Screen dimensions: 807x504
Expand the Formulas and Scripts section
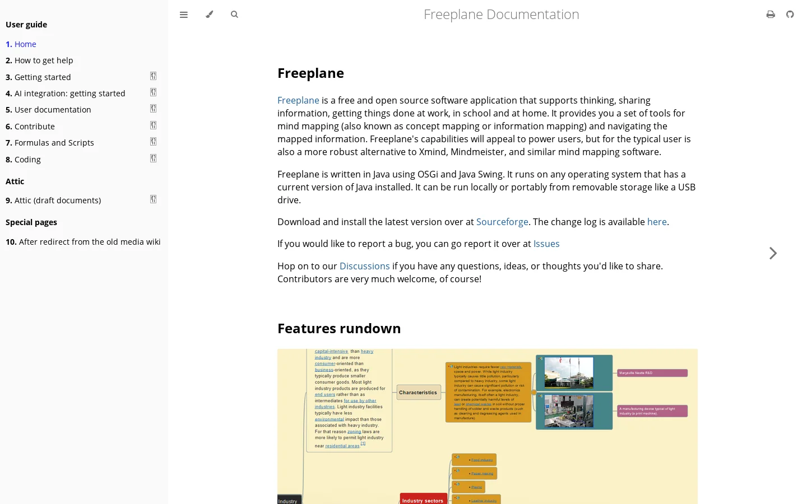coord(153,142)
